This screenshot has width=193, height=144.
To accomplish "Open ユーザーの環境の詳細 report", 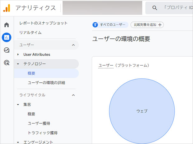I will coord(46,83).
